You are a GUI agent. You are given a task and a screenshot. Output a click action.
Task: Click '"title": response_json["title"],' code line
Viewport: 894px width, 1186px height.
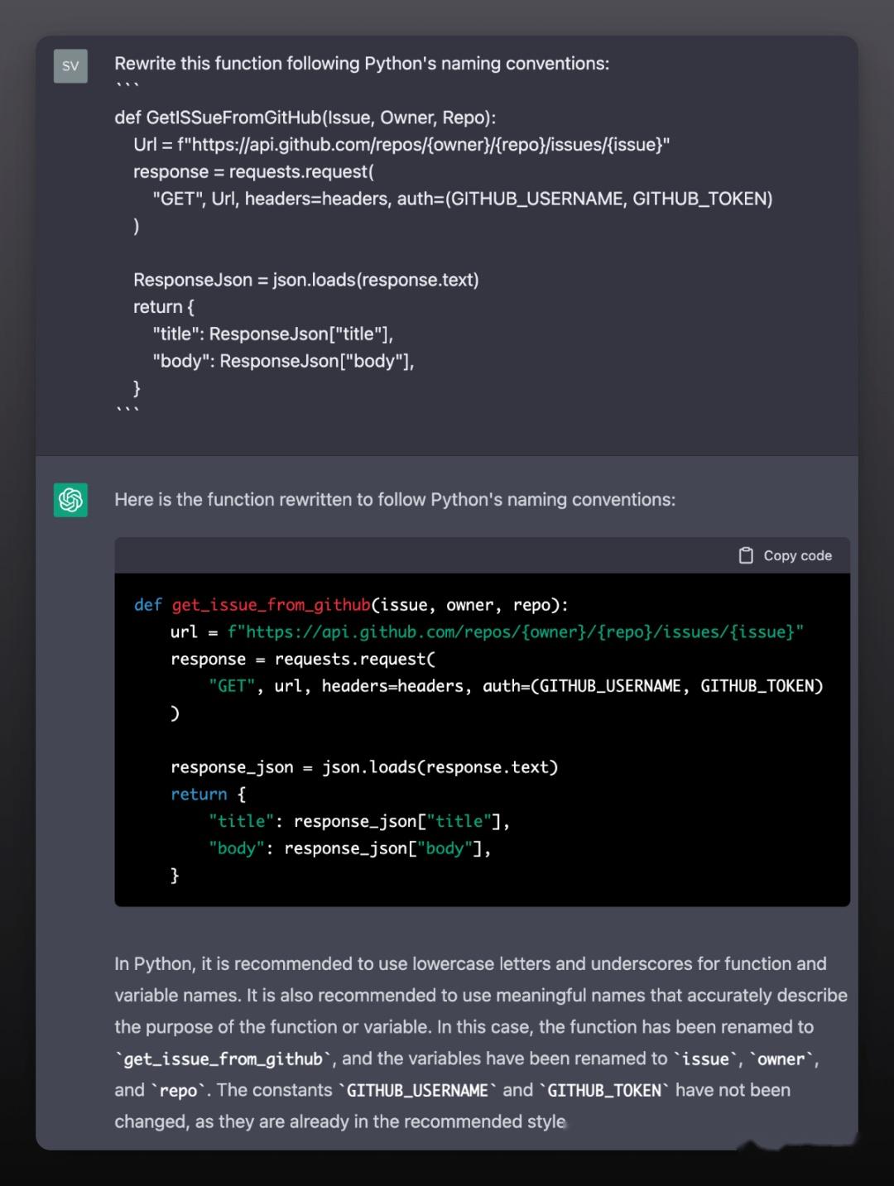(x=359, y=821)
